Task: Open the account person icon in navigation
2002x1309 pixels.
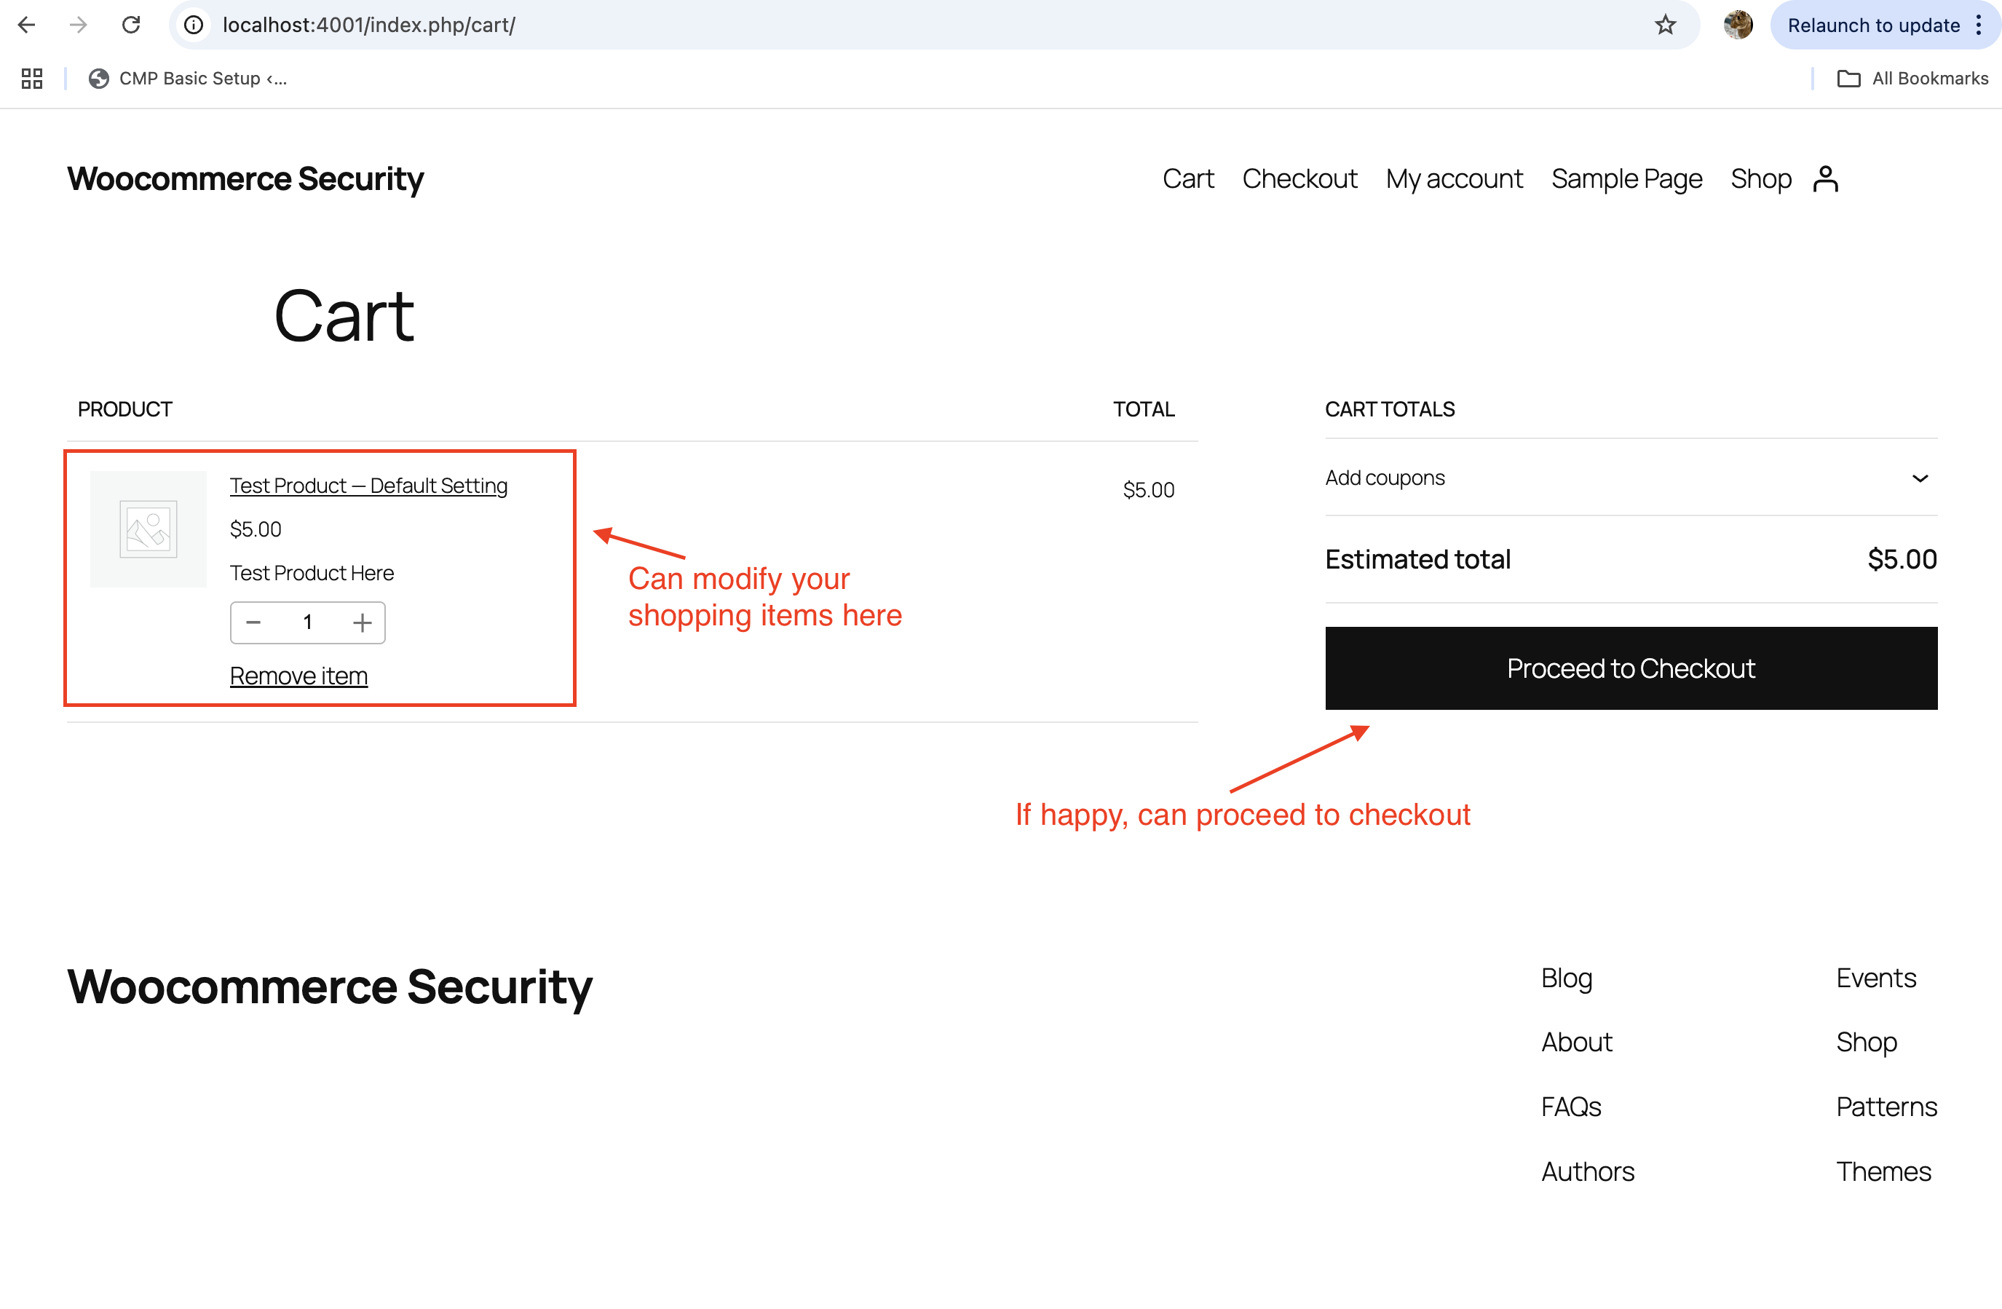Action: [x=1824, y=178]
